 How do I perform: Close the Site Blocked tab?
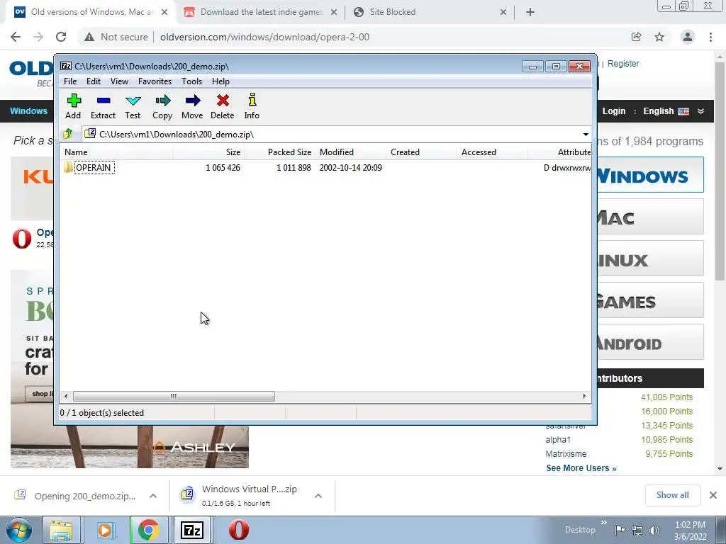pos(503,13)
